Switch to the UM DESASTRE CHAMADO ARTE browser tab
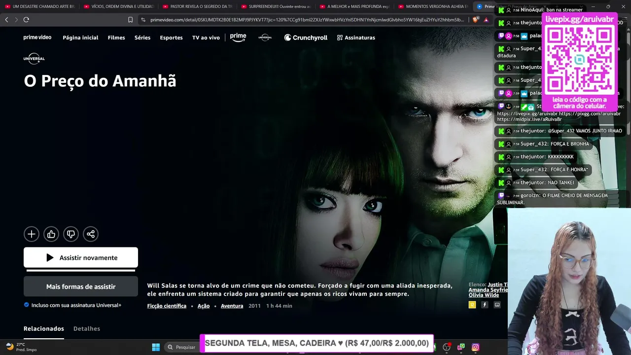 point(39,6)
